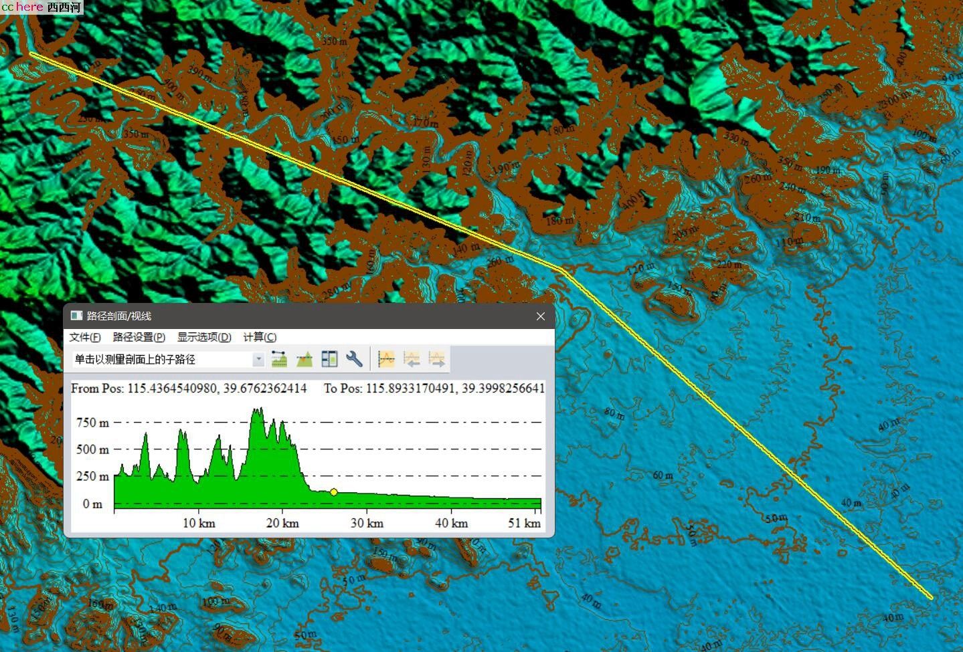
Task: Open profile settings via wrench icon
Action: click(354, 359)
